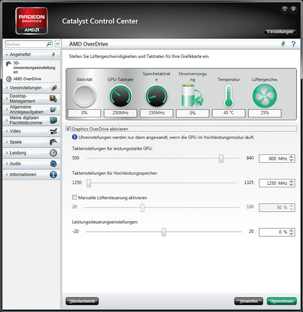Image resolution: width=303 pixels, height=312 pixels.
Task: Increase memory clock with up arrow
Action: [x=291, y=181]
